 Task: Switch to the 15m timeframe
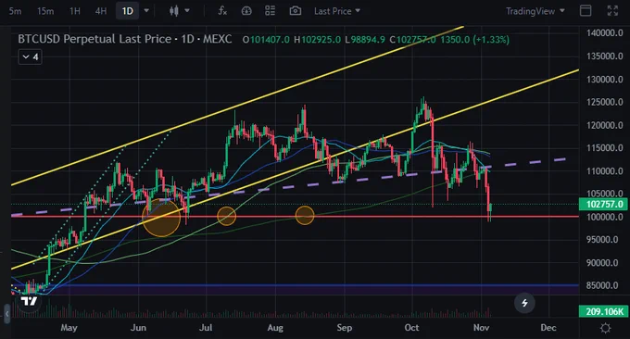(x=45, y=11)
